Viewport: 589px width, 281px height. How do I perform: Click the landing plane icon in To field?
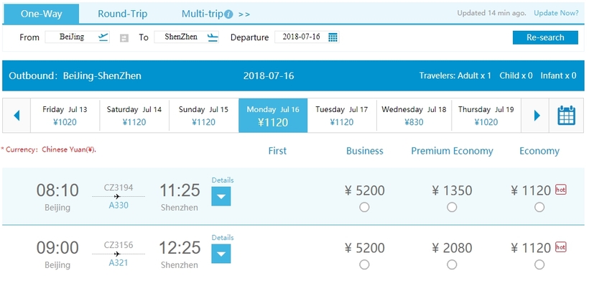tap(213, 37)
